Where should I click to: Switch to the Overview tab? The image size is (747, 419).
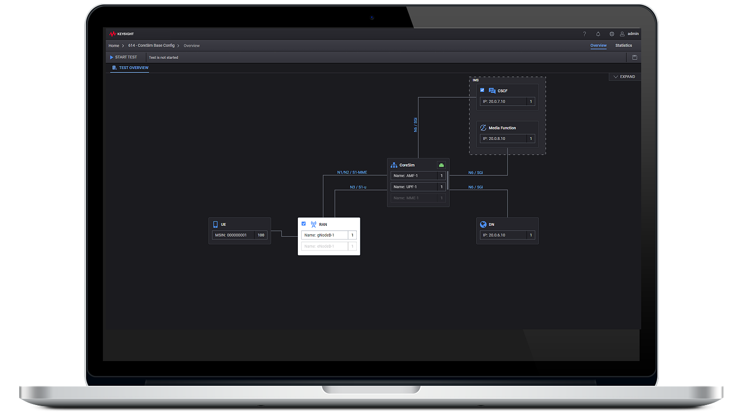point(598,45)
